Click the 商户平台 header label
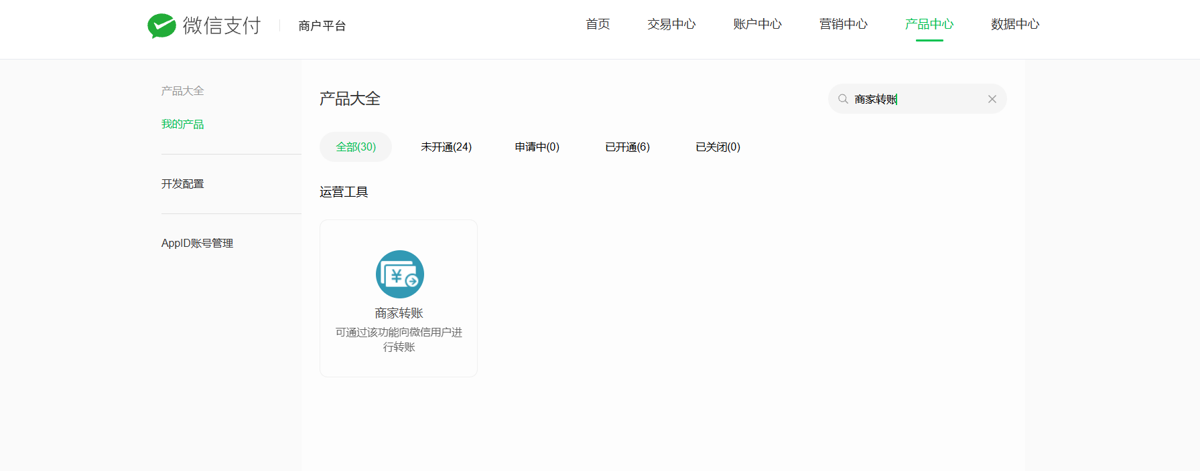 click(x=322, y=25)
